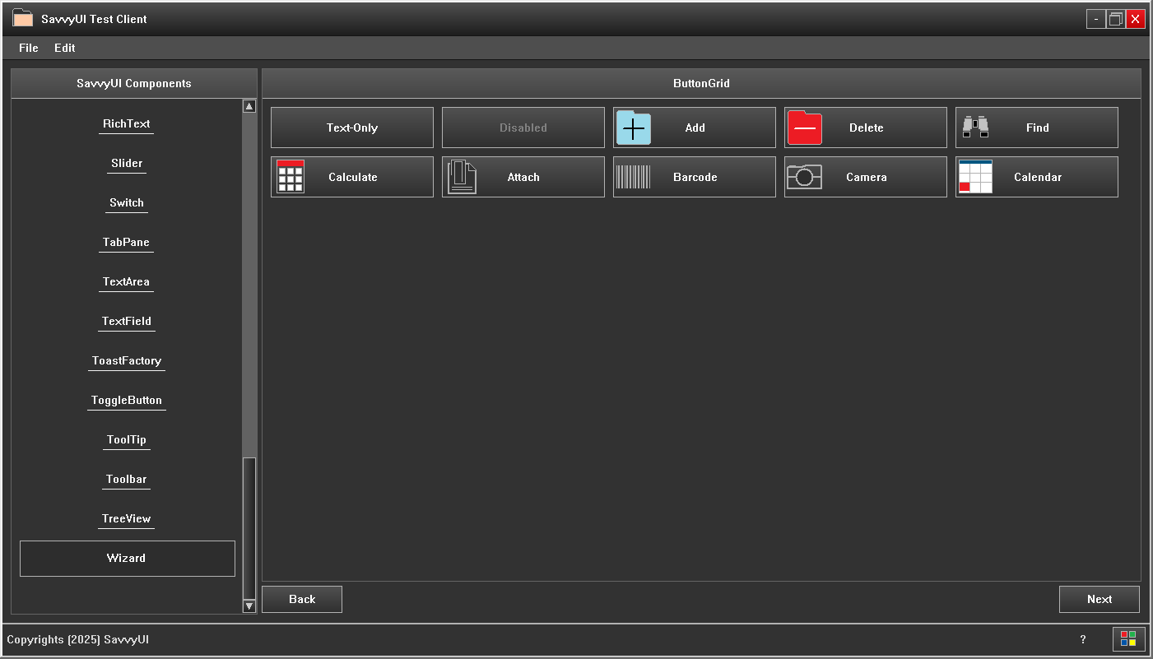This screenshot has height=659, width=1153.
Task: Open the Wizard component entry
Action: click(x=127, y=558)
